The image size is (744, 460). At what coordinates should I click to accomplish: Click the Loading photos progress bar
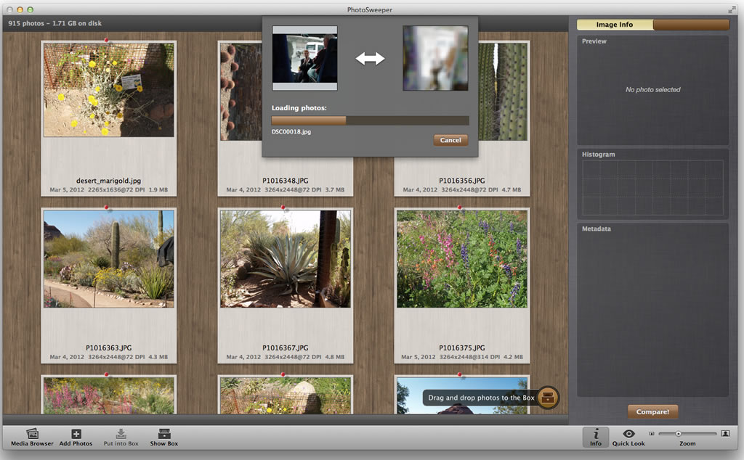coord(370,120)
